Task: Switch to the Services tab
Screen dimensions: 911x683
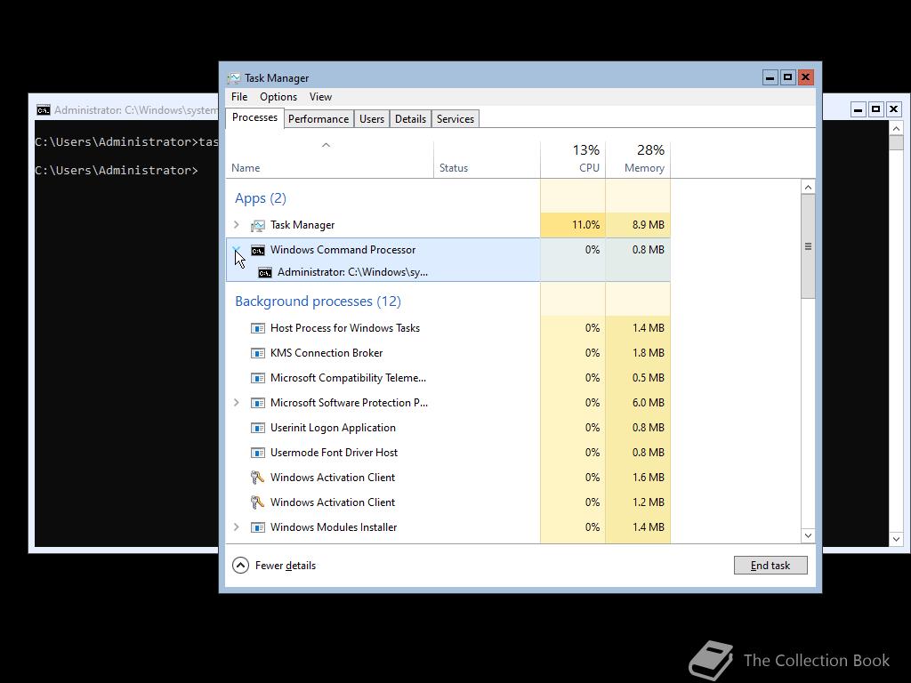Action: (x=455, y=119)
